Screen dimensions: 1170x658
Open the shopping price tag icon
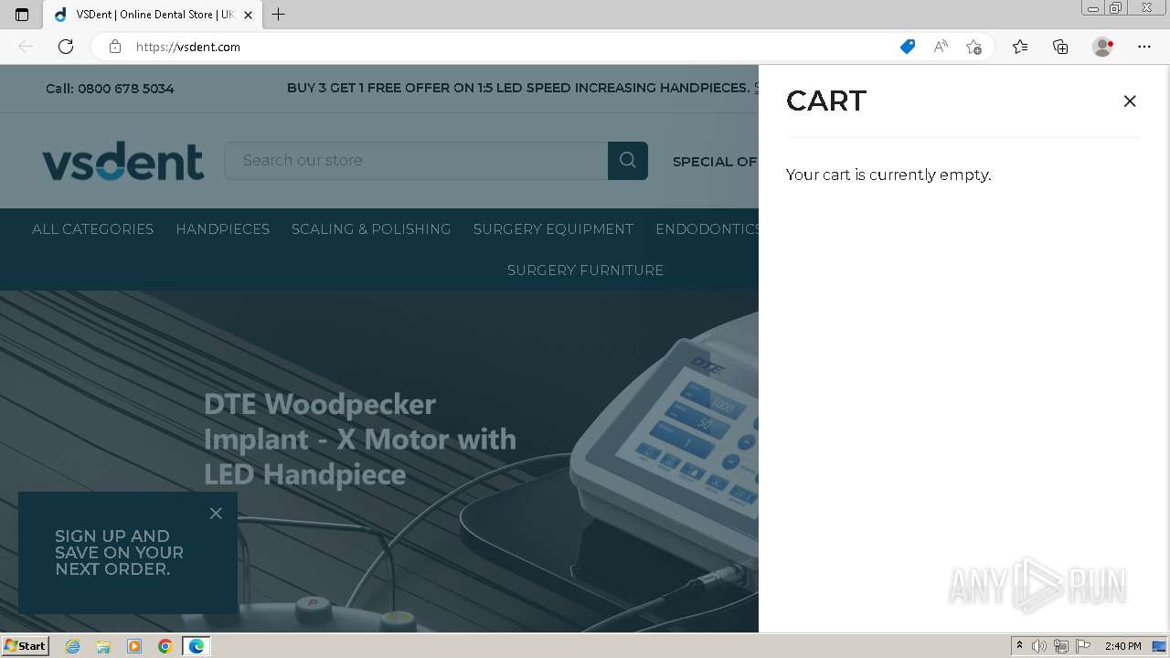(x=908, y=47)
